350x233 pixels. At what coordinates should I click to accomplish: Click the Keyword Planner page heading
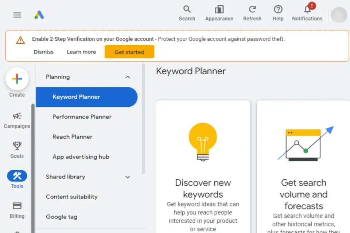pyautogui.click(x=191, y=71)
